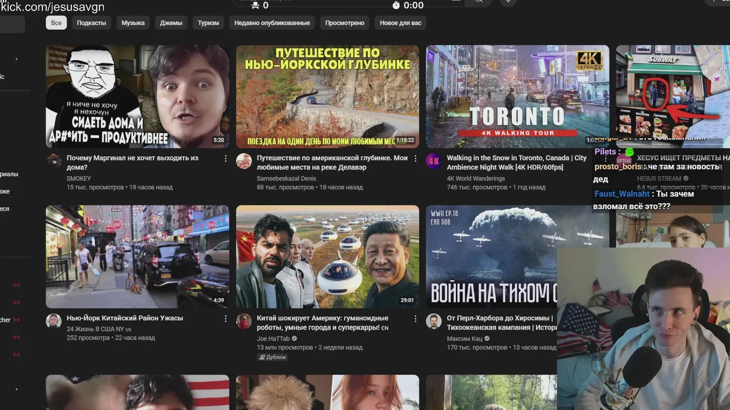Click the 1:15:22 duration badge

click(405, 140)
